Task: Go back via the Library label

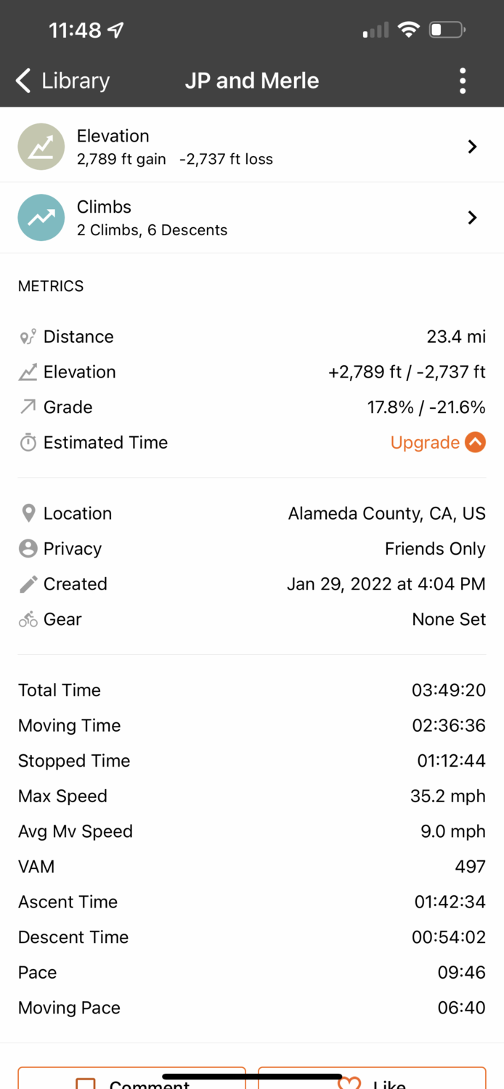Action: click(76, 81)
